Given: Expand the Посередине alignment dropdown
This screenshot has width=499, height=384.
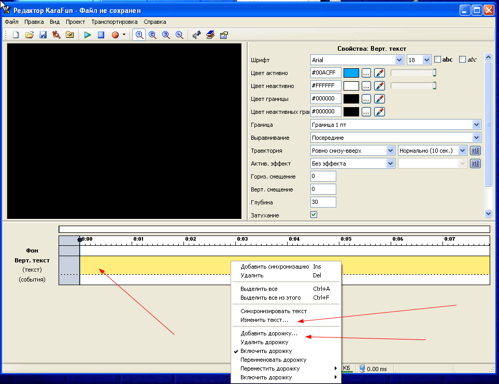Looking at the screenshot, I should pyautogui.click(x=476, y=138).
